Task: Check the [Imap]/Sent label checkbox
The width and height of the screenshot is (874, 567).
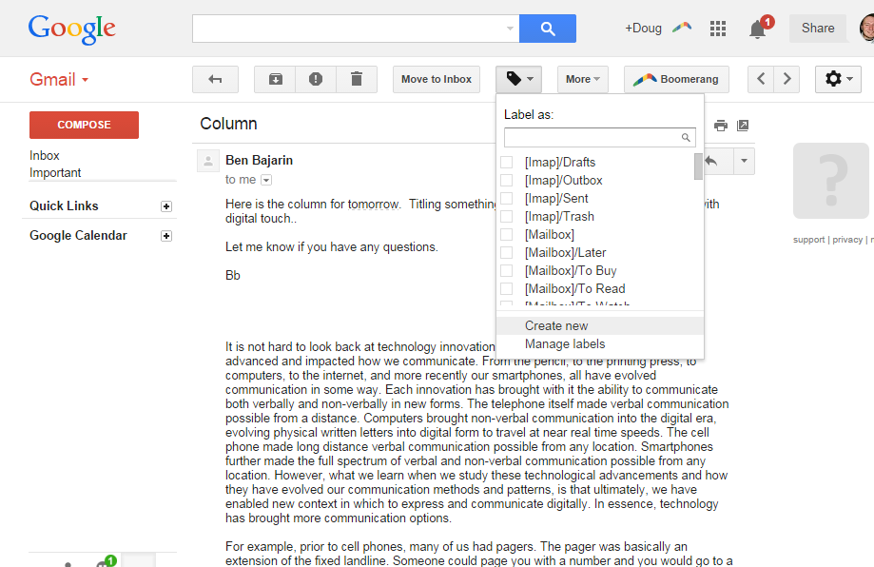Action: (x=507, y=199)
